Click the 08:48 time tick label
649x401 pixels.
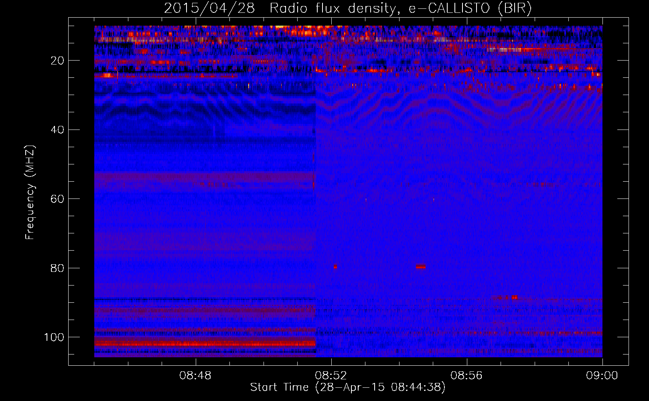click(195, 376)
